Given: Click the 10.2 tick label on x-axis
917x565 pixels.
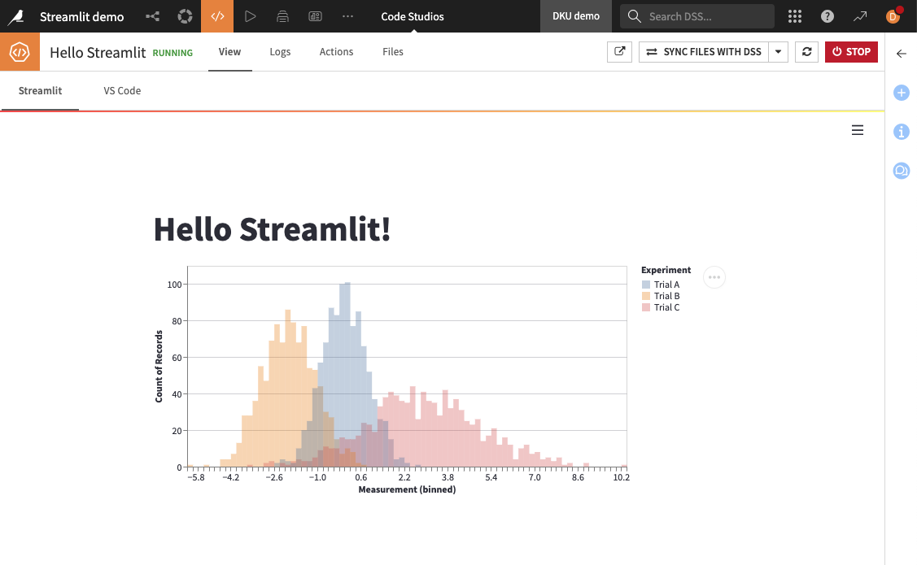Looking at the screenshot, I should click(621, 477).
